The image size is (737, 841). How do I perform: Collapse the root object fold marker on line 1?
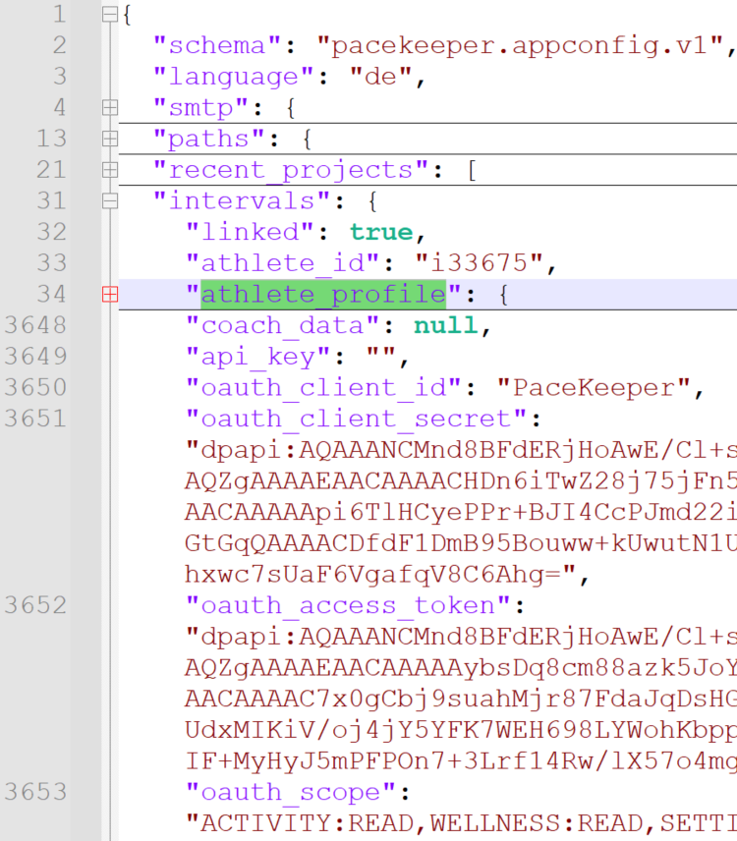pyautogui.click(x=109, y=15)
